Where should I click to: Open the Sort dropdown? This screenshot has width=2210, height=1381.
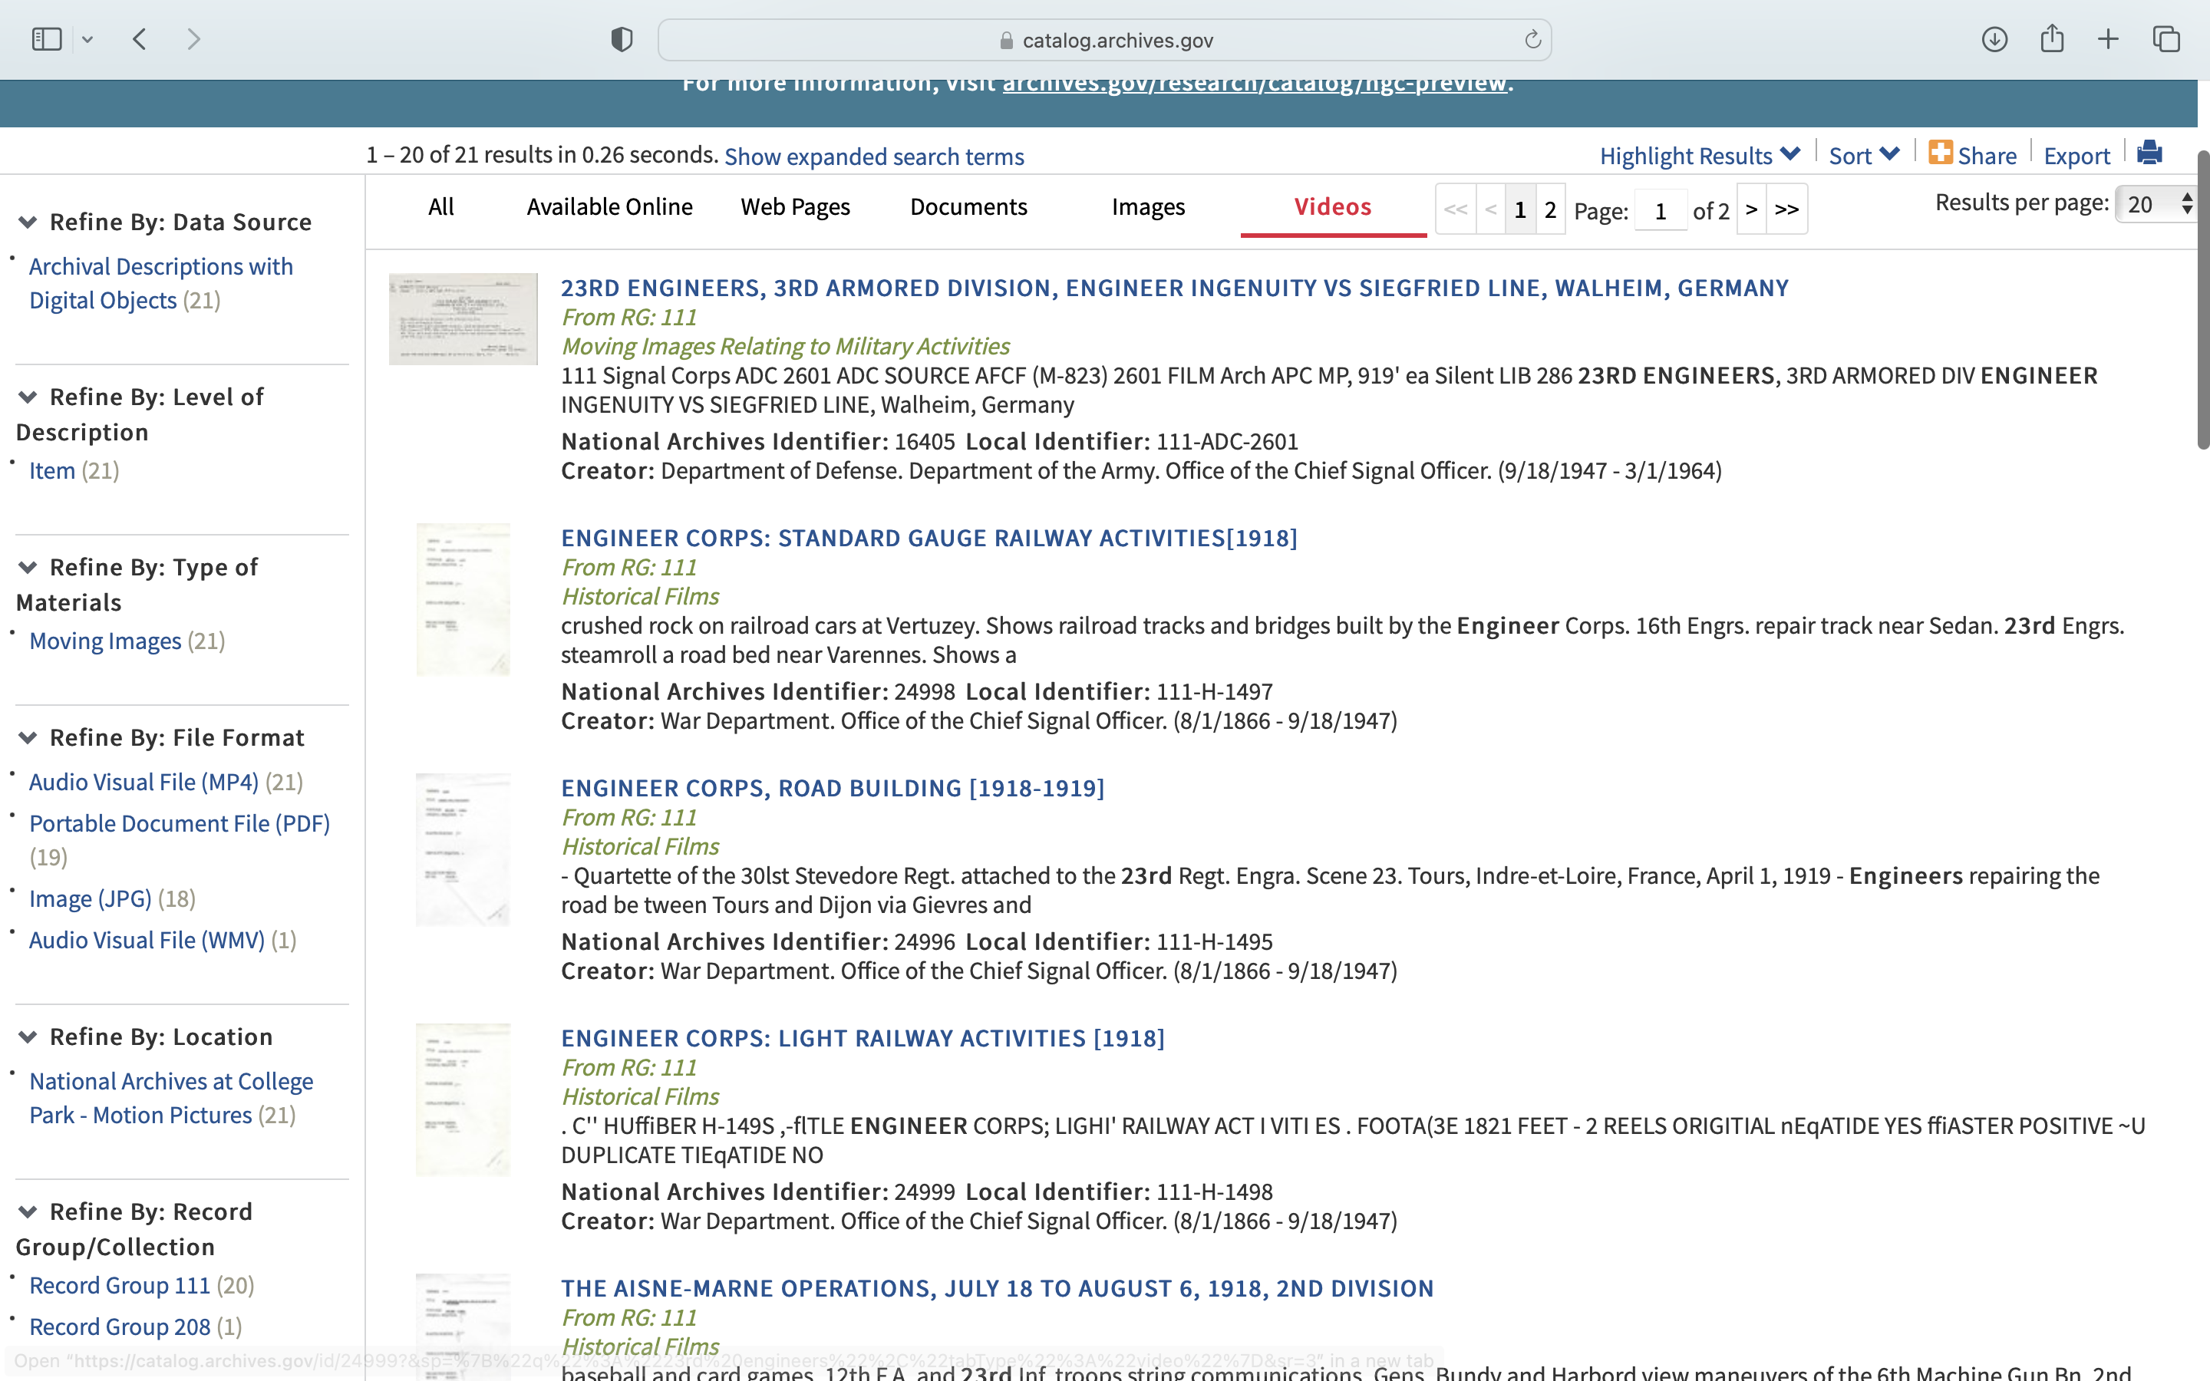pyautogui.click(x=1863, y=155)
